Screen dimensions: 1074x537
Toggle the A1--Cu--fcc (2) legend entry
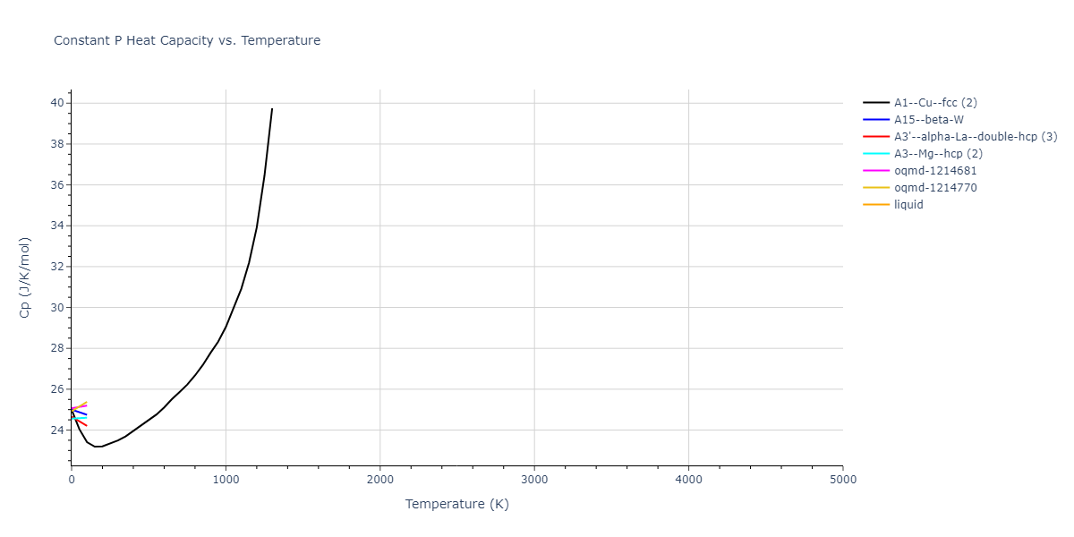[x=936, y=103]
